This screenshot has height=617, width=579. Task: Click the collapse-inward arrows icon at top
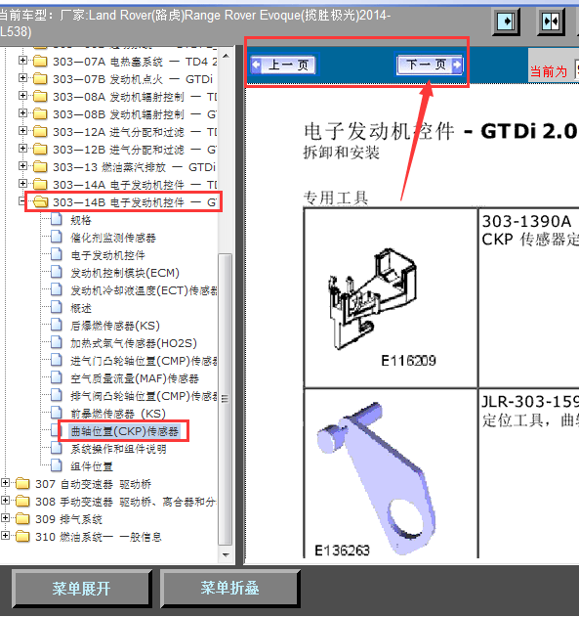[551, 21]
